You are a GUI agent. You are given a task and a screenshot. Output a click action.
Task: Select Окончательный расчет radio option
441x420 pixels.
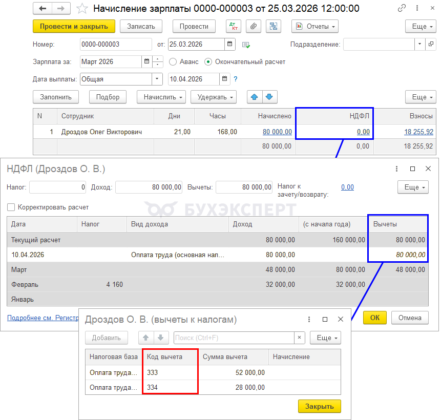[208, 62]
